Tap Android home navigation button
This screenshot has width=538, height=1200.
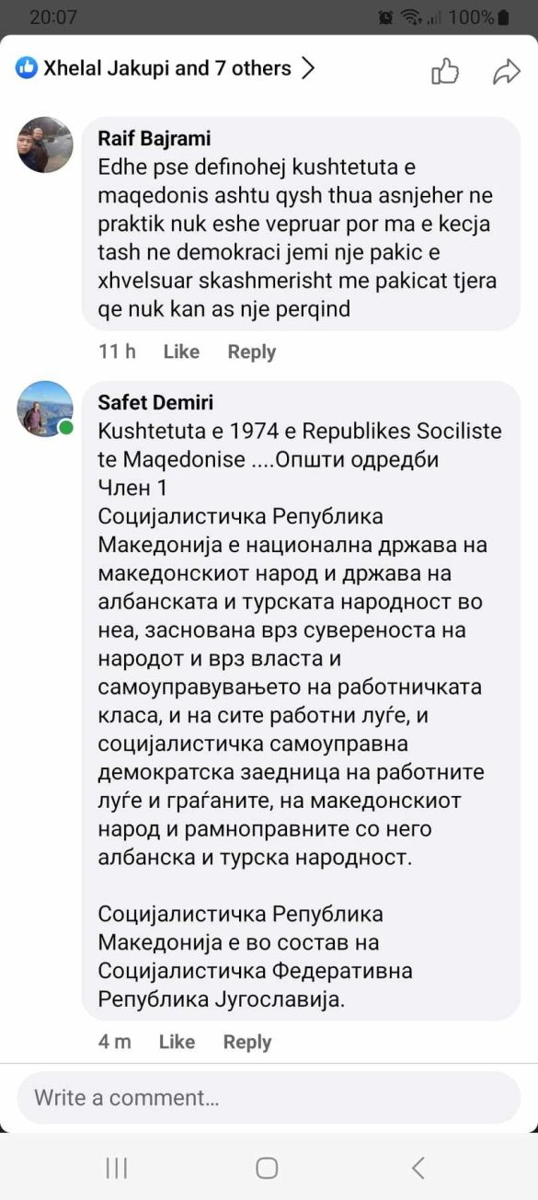pos(268,1168)
